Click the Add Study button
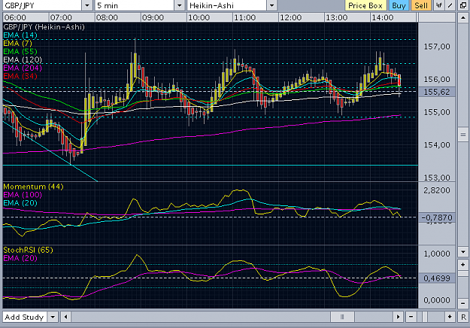This screenshot has height=328, width=470. coord(25,317)
